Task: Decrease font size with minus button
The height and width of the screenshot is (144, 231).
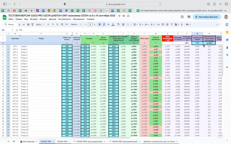Action: click(x=86, y=24)
